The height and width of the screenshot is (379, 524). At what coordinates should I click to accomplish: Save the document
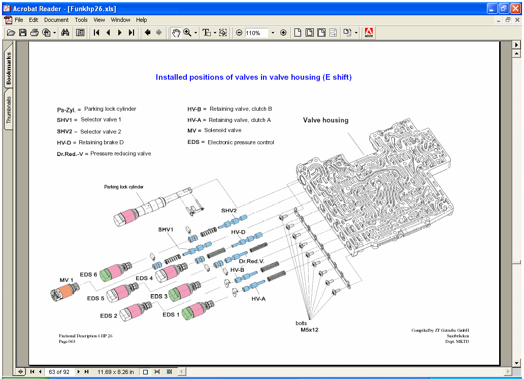[23, 33]
